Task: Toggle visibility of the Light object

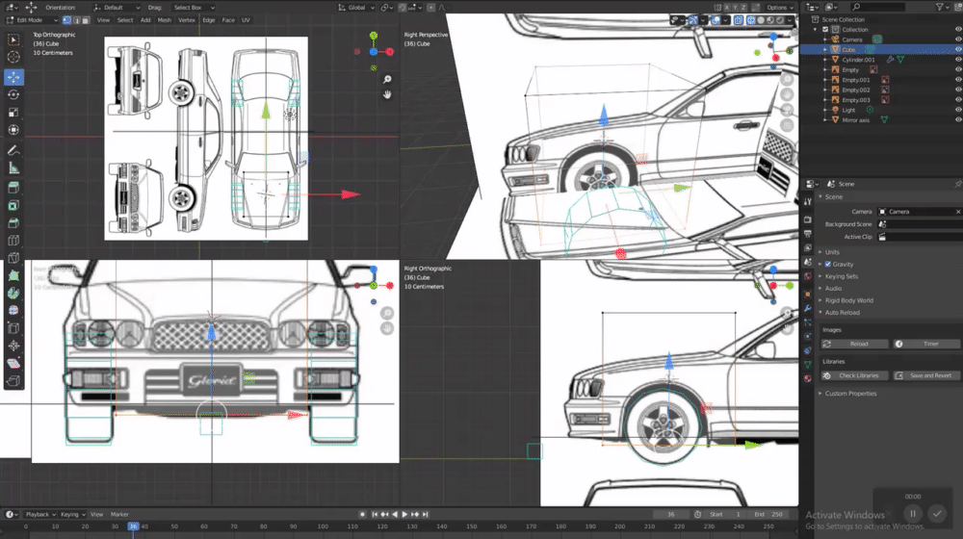Action: (957, 110)
